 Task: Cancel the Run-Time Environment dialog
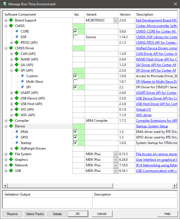coord(102,214)
